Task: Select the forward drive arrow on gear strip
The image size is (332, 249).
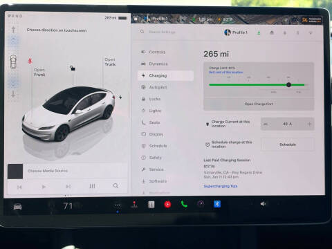Action: [x=13, y=30]
